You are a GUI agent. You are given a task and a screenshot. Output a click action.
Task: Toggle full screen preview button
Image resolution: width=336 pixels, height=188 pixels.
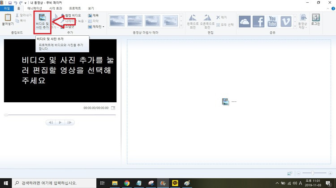point(113,108)
